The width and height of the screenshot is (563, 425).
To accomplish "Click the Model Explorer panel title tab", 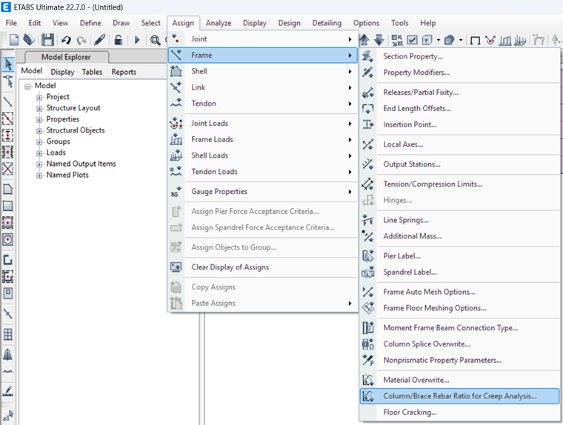I will pos(66,57).
